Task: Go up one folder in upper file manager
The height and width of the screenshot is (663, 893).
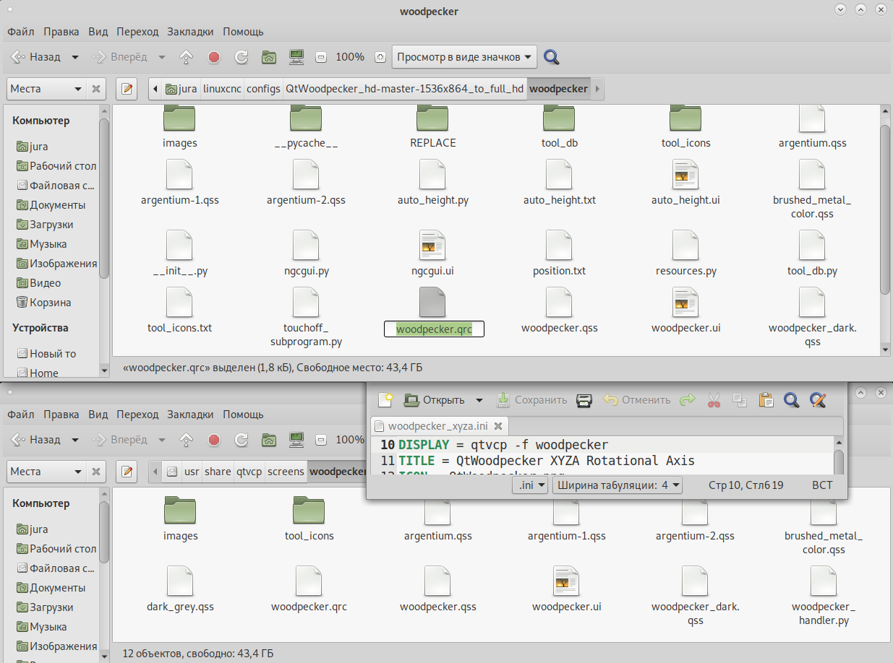Action: (x=187, y=57)
